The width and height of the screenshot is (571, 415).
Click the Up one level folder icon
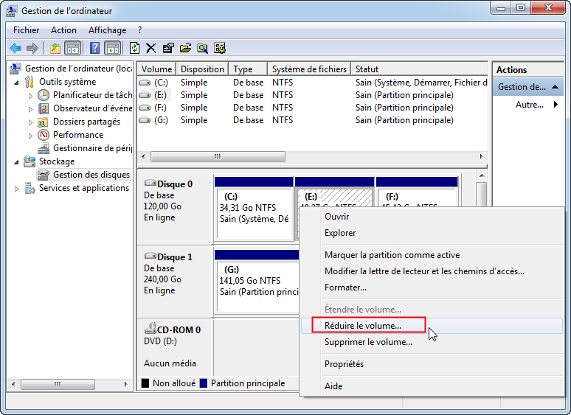(x=55, y=48)
